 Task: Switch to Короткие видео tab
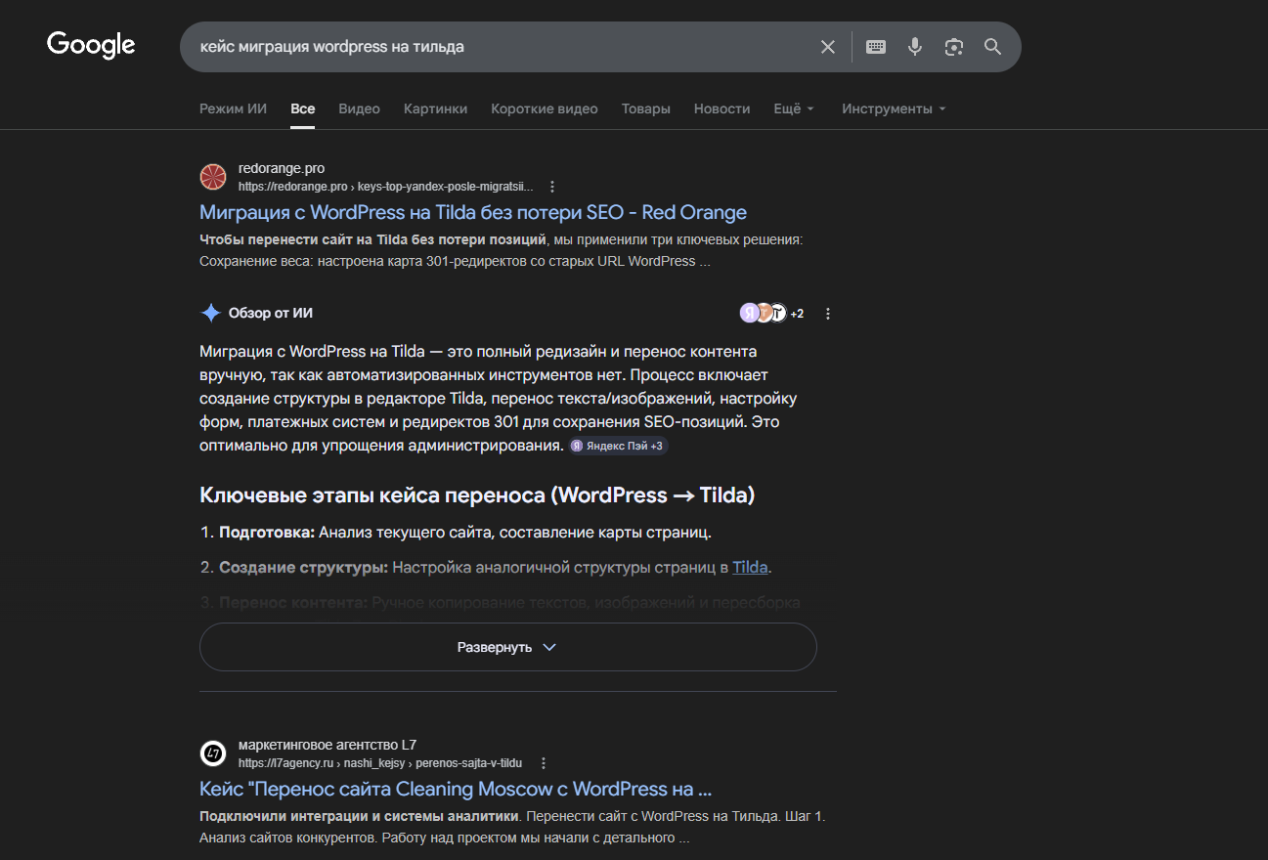[545, 108]
